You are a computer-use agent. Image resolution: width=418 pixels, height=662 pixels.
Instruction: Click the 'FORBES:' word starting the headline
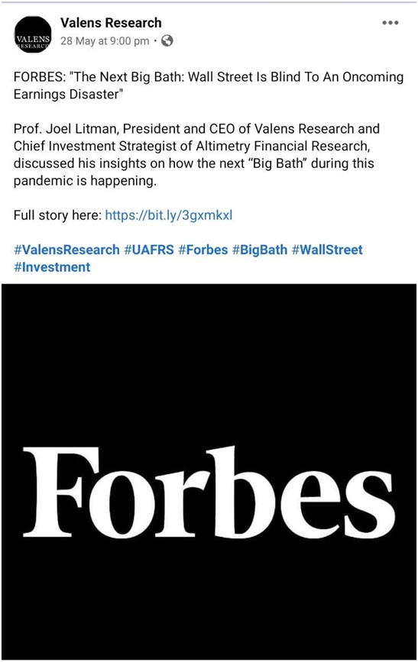[x=40, y=77]
